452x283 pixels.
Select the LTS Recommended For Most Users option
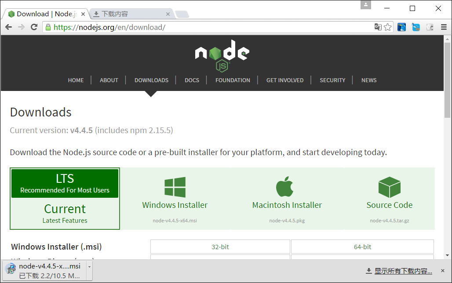point(65,183)
